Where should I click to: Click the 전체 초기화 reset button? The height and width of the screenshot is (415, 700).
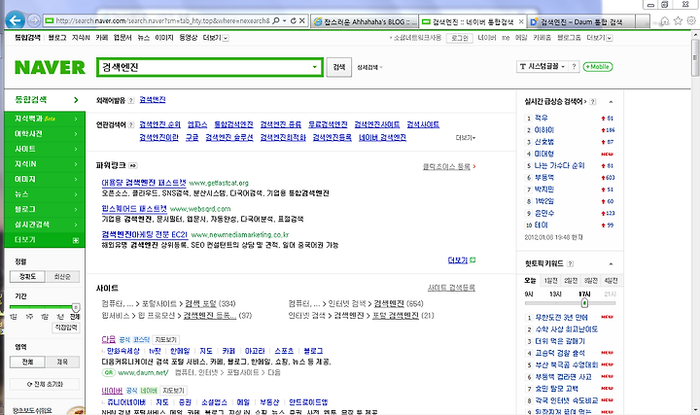click(x=45, y=384)
